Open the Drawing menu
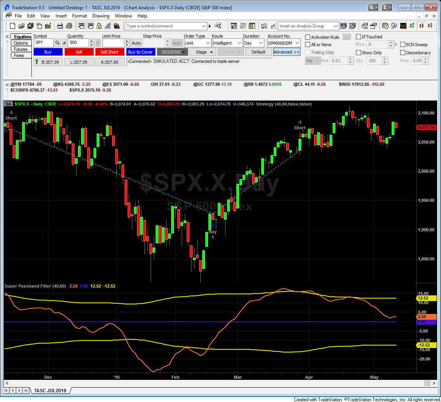Screen dimensions: 441x402 pos(101,16)
